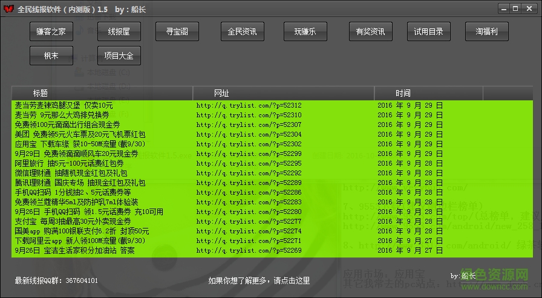Click URL ending ?p=52304

pyautogui.click(x=249, y=134)
